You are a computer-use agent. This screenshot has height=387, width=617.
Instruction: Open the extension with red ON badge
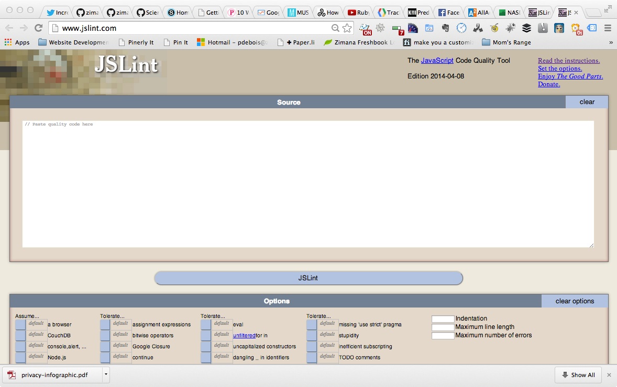365,29
